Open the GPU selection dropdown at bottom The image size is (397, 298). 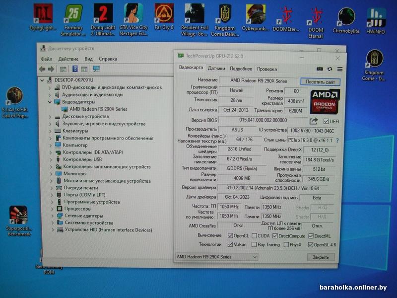(216, 257)
